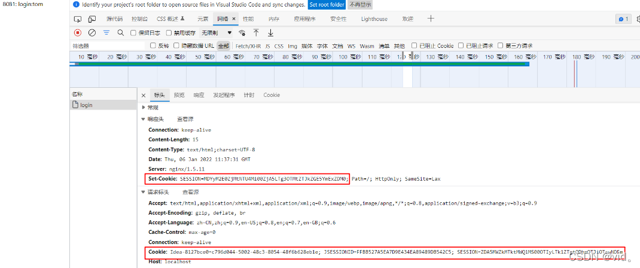640x268 pixels.
Task: Focus the 筛选器 filter input
Action: [108, 46]
